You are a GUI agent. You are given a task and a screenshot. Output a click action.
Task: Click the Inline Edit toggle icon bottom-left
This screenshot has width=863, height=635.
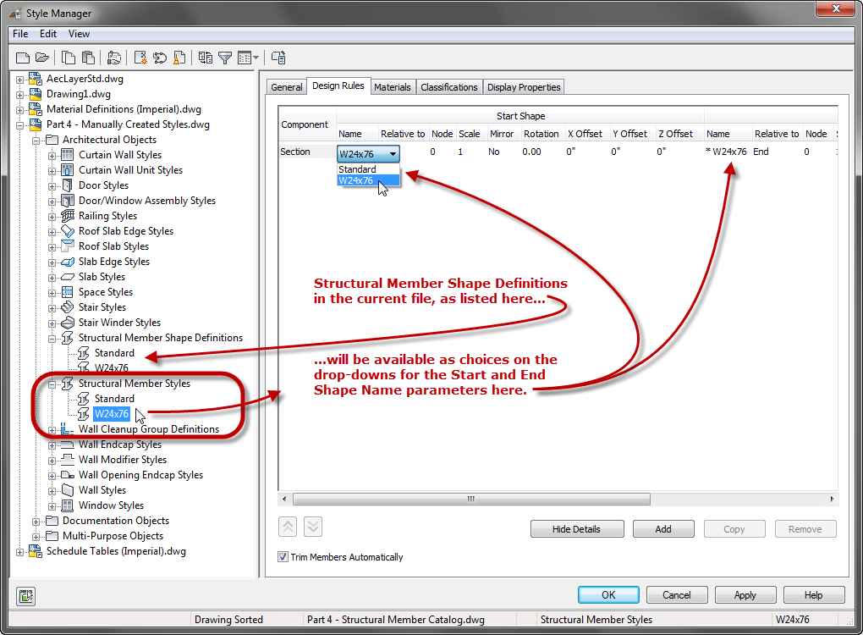[x=25, y=596]
